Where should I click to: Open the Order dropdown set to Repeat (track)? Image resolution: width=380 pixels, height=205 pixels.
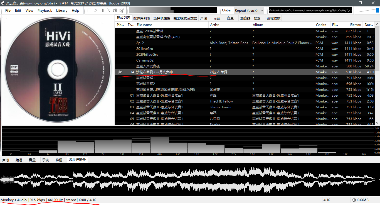(x=249, y=11)
